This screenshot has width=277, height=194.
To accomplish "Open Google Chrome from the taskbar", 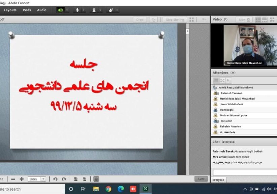I will (x=109, y=189).
